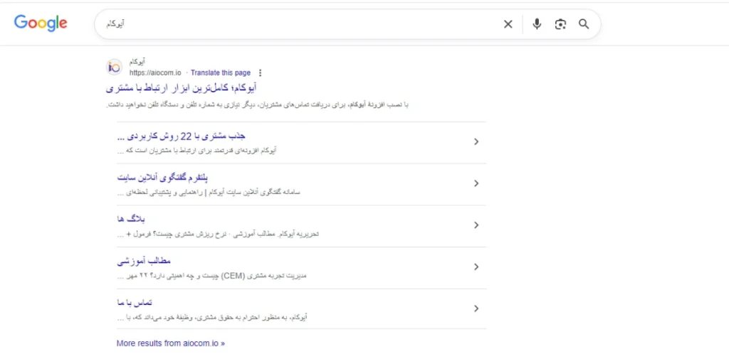Click More results from aiocom.io

click(x=170, y=343)
